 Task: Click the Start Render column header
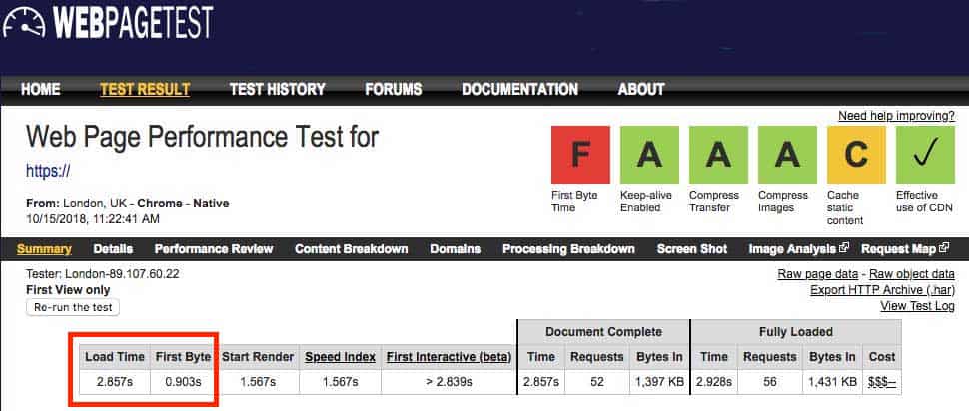pyautogui.click(x=258, y=357)
